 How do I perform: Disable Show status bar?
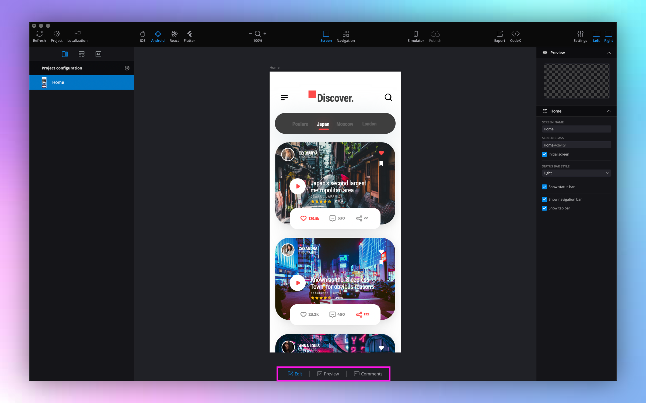[x=544, y=187]
